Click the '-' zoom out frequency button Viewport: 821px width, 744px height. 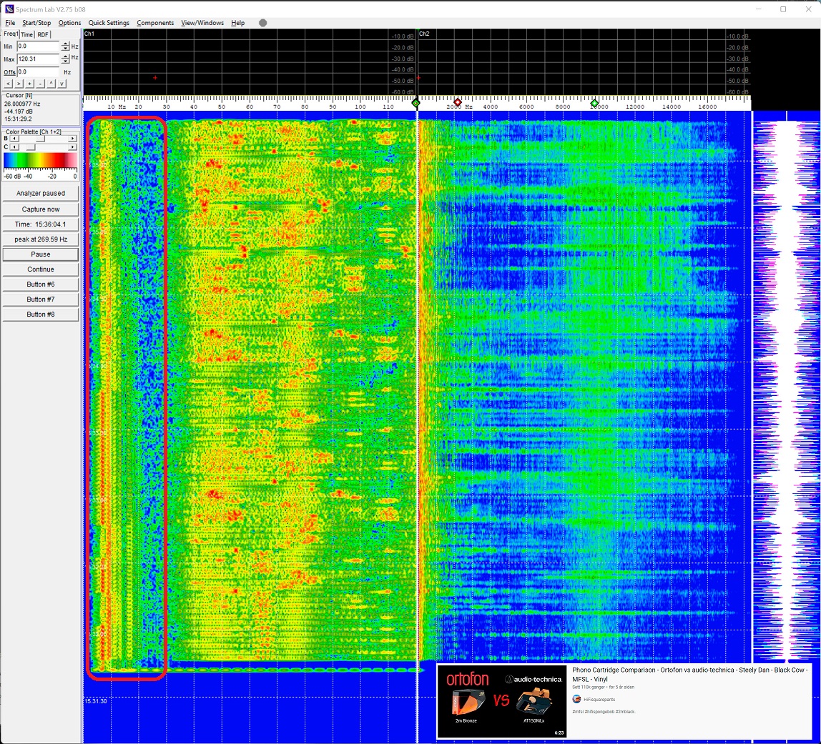pos(40,84)
